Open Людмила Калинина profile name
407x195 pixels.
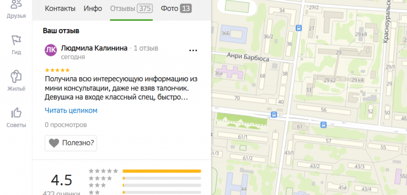pyautogui.click(x=94, y=48)
